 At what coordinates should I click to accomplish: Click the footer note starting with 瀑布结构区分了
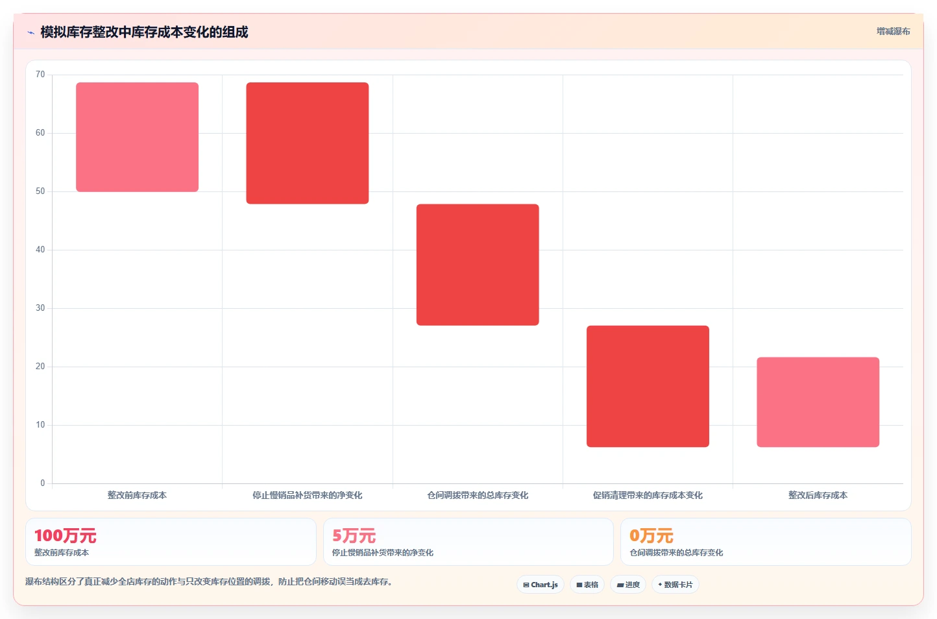pyautogui.click(x=208, y=581)
